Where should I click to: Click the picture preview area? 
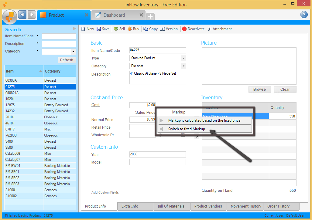point(249,66)
